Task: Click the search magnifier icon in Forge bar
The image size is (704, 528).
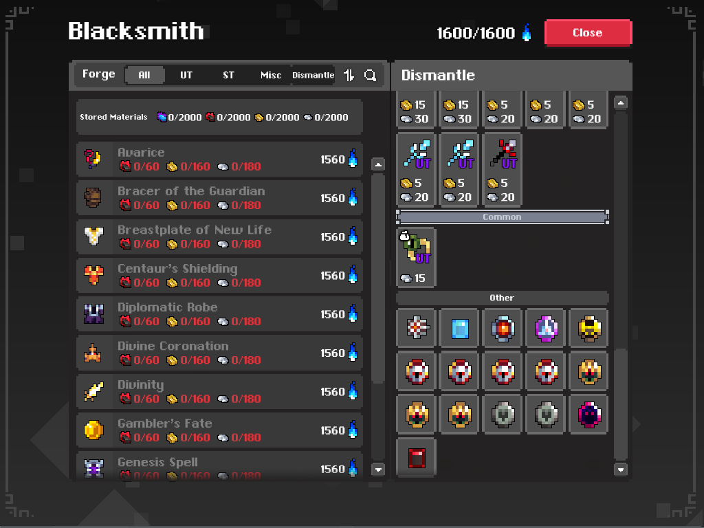Action: [x=371, y=75]
